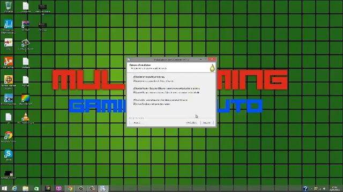
Task: Toggle the Start Menu shortcut checkbox
Action: click(x=135, y=81)
